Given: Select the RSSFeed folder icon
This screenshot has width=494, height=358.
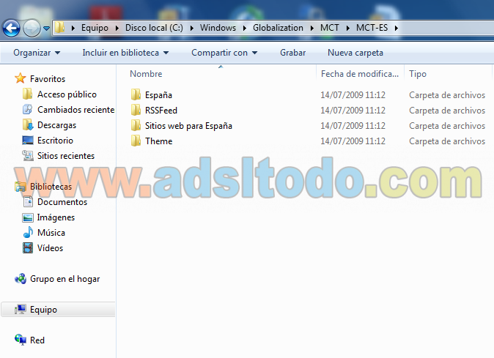Looking at the screenshot, I should click(136, 110).
